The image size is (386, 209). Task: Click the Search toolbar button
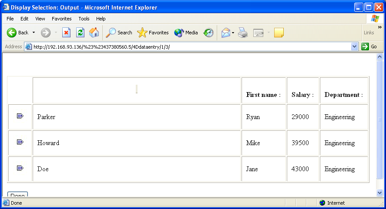click(119, 33)
